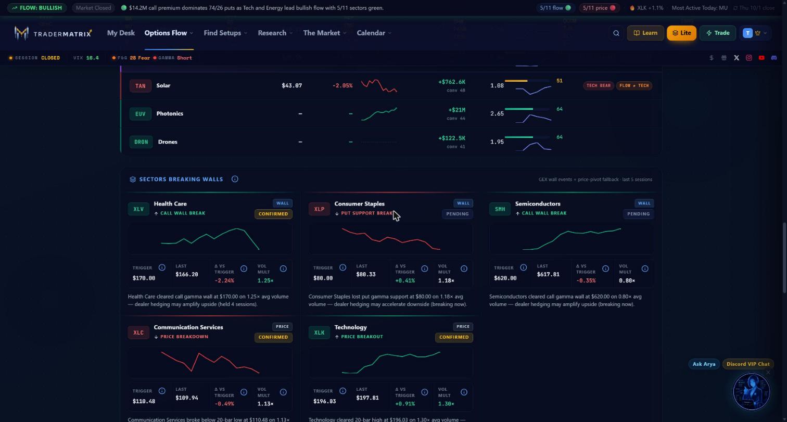Click the FLOW ≠ TECH tag on Solar row

pyautogui.click(x=634, y=85)
